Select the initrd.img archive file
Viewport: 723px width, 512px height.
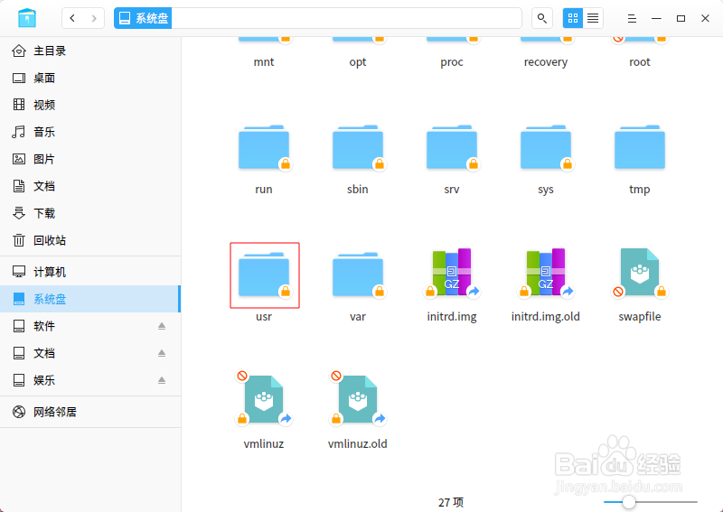pyautogui.click(x=451, y=273)
